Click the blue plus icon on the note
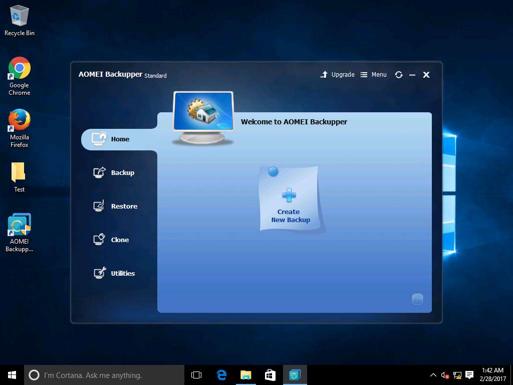 point(289,195)
